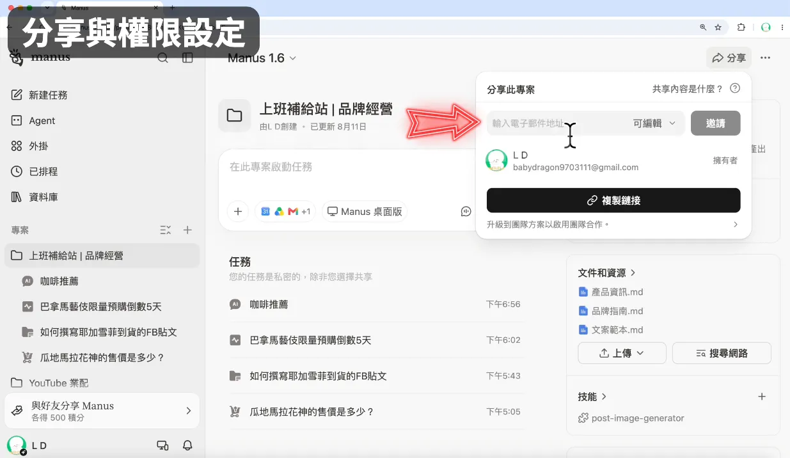
Task: Open the browser three-dot menu
Action: click(x=782, y=28)
